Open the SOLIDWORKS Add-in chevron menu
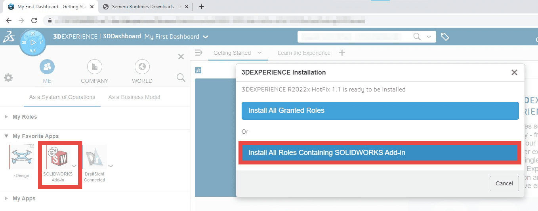 pyautogui.click(x=74, y=166)
